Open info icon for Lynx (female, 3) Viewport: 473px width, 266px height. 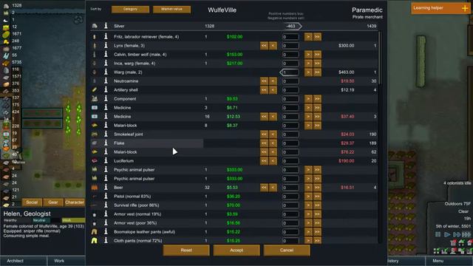coord(106,46)
